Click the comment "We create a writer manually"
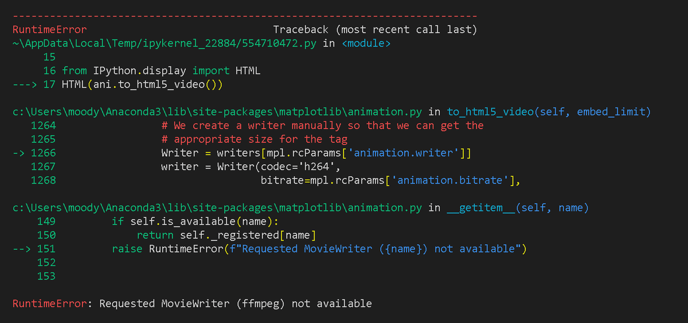 (x=323, y=125)
